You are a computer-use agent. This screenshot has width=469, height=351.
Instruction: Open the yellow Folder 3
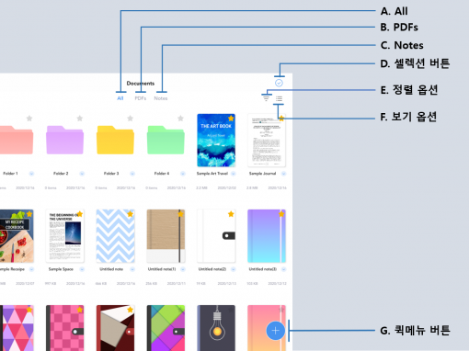(x=115, y=140)
